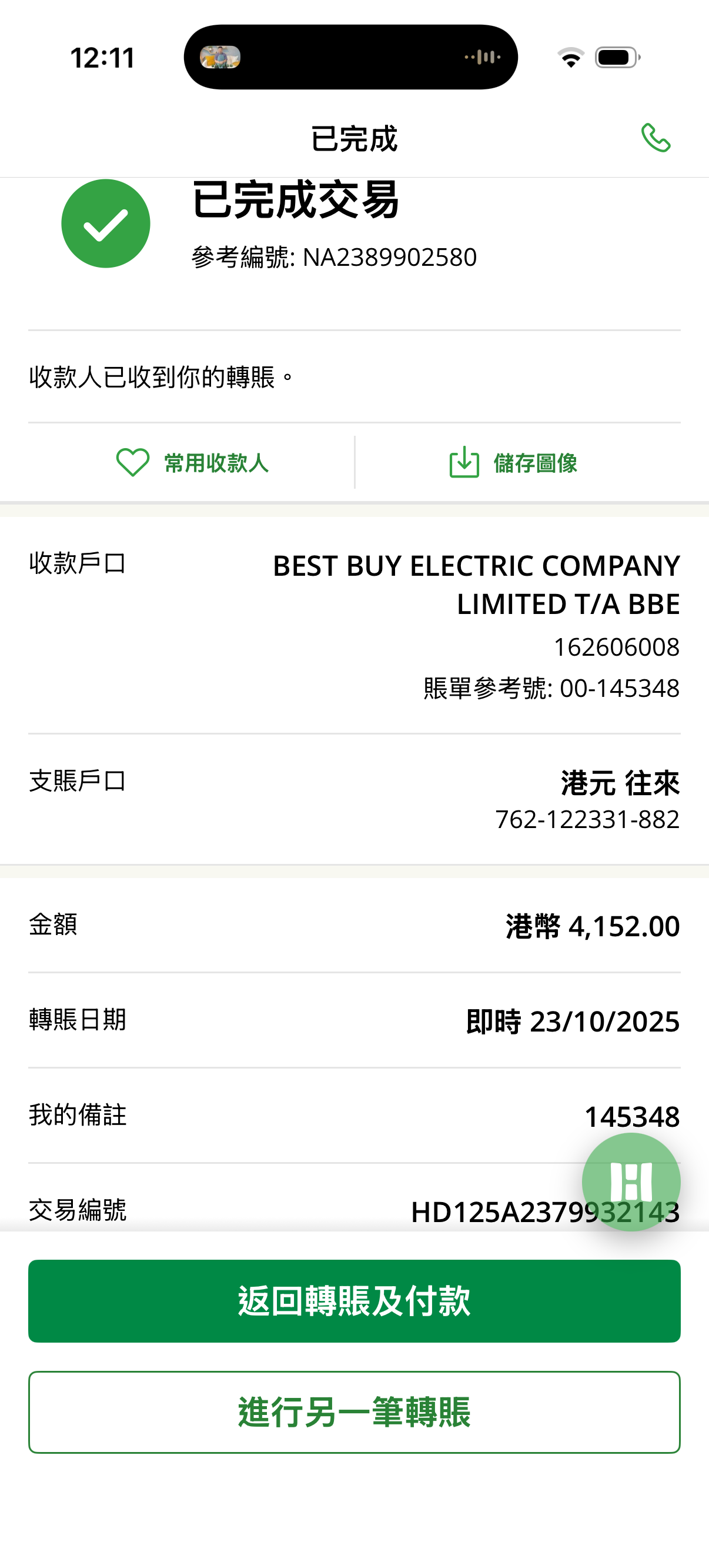
Task: Tap debit account number 762-122331-882
Action: (x=587, y=819)
